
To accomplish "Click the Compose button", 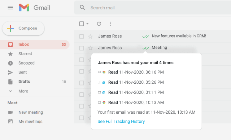I will tap(23, 28).
